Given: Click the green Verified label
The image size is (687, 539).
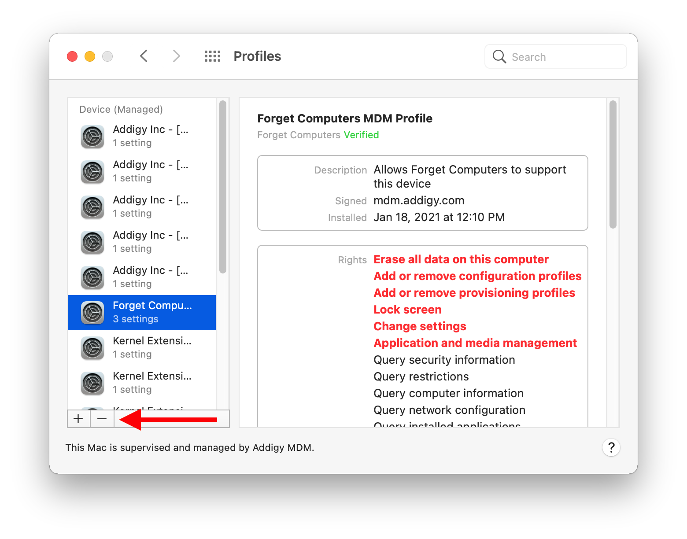Looking at the screenshot, I should (x=361, y=135).
